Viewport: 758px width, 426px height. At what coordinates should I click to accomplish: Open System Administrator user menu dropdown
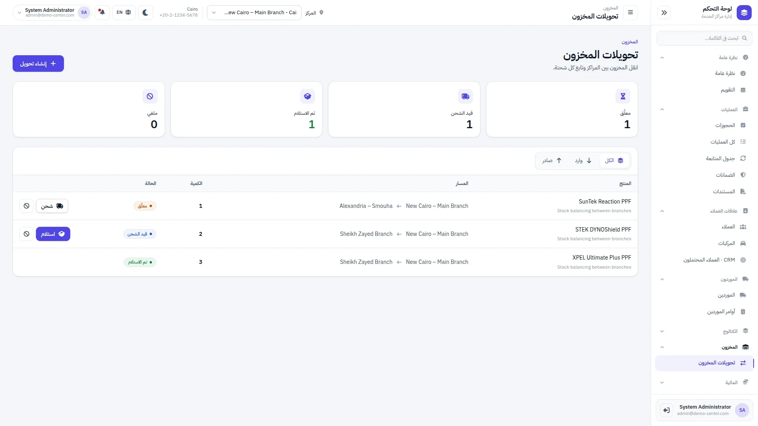(x=52, y=13)
